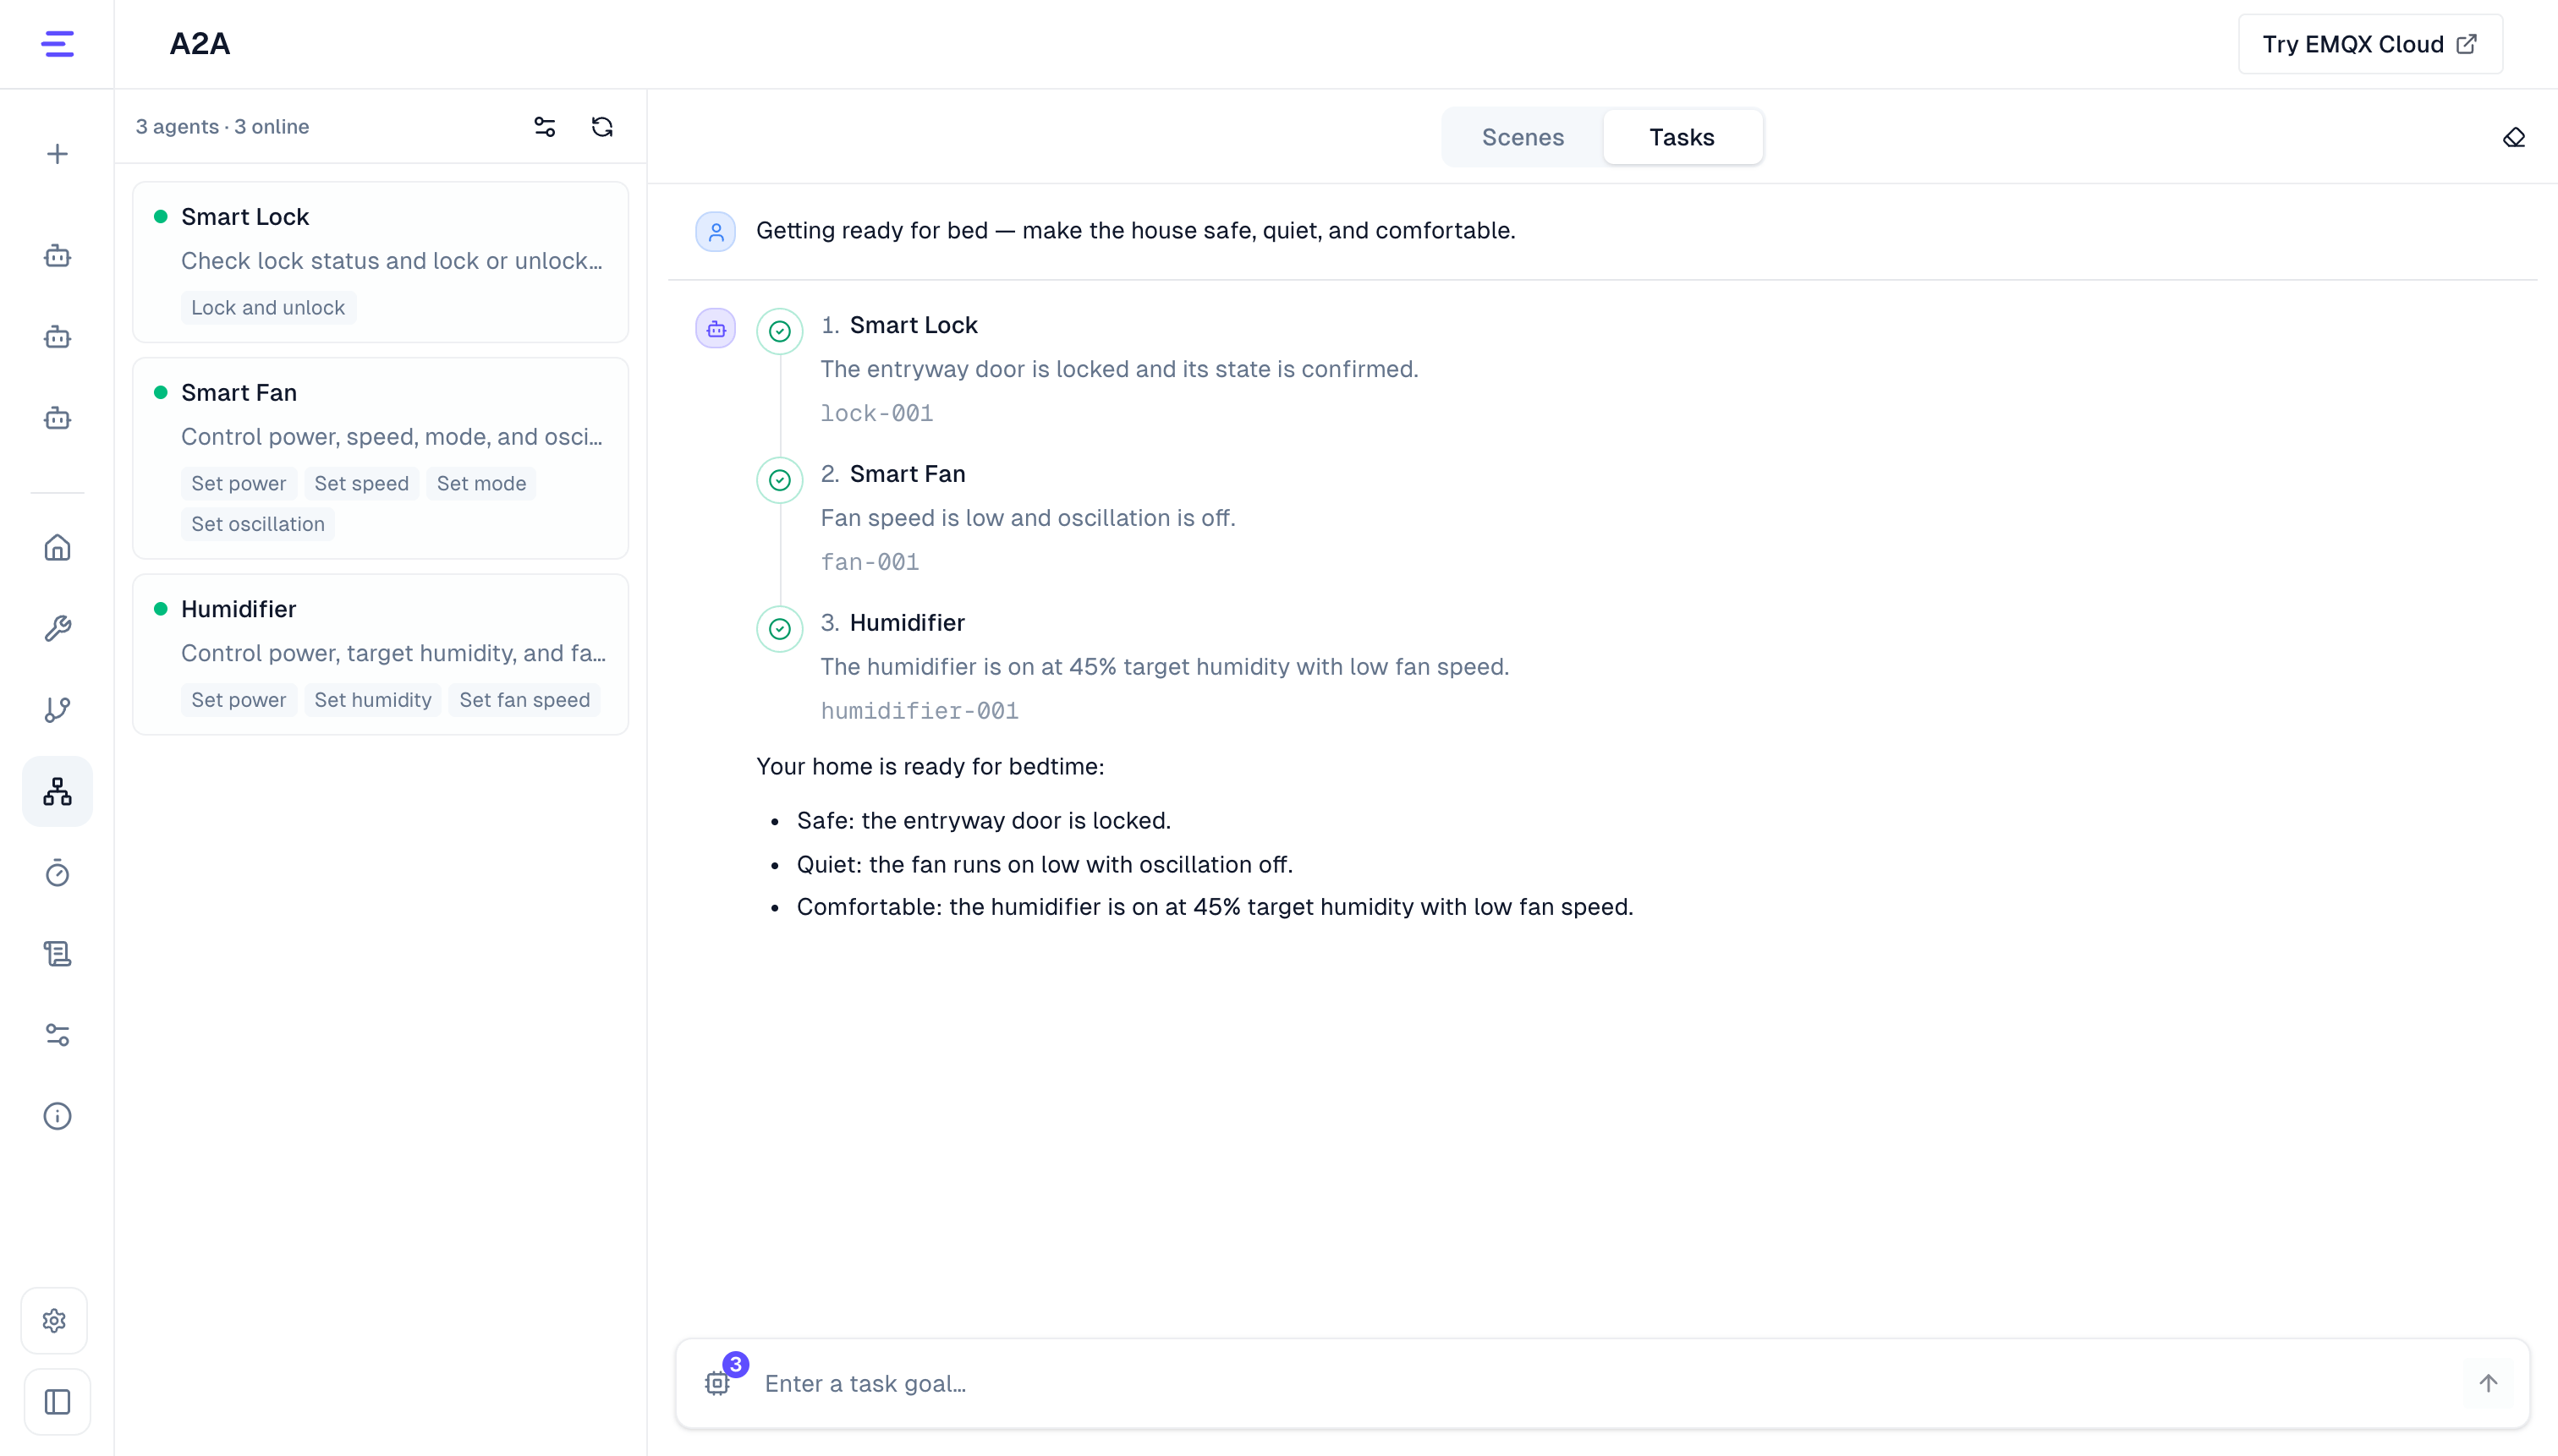
Task: Open the wrench tools icon
Action: 57,629
